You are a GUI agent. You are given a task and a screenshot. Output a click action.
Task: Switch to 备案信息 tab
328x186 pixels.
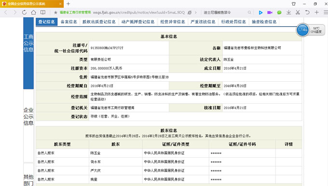[x=69, y=22]
